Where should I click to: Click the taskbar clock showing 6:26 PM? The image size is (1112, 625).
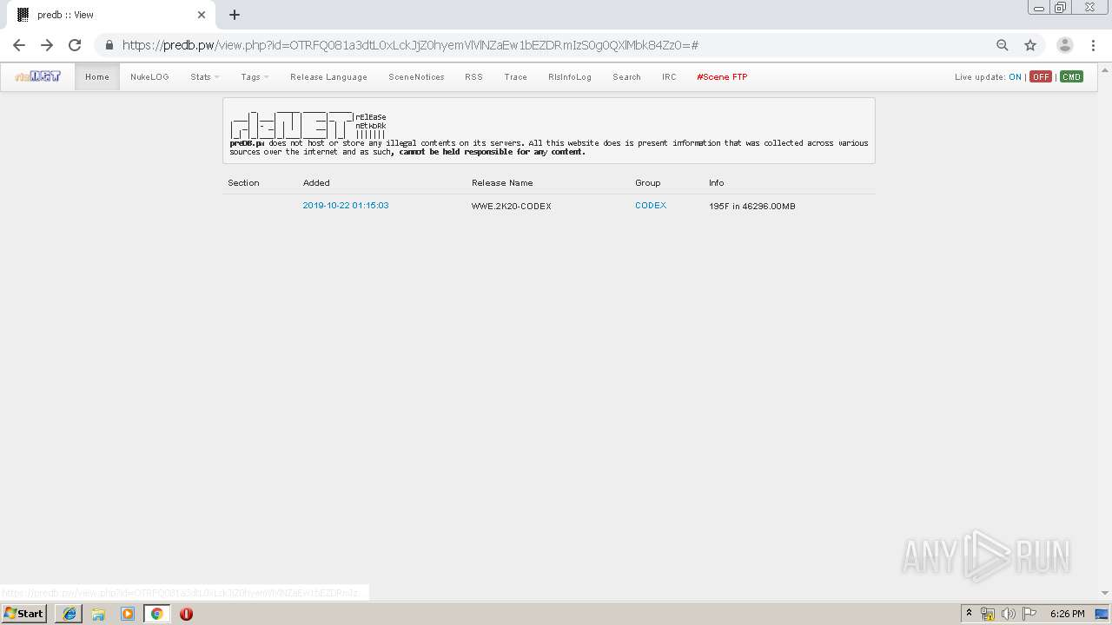pos(1067,614)
